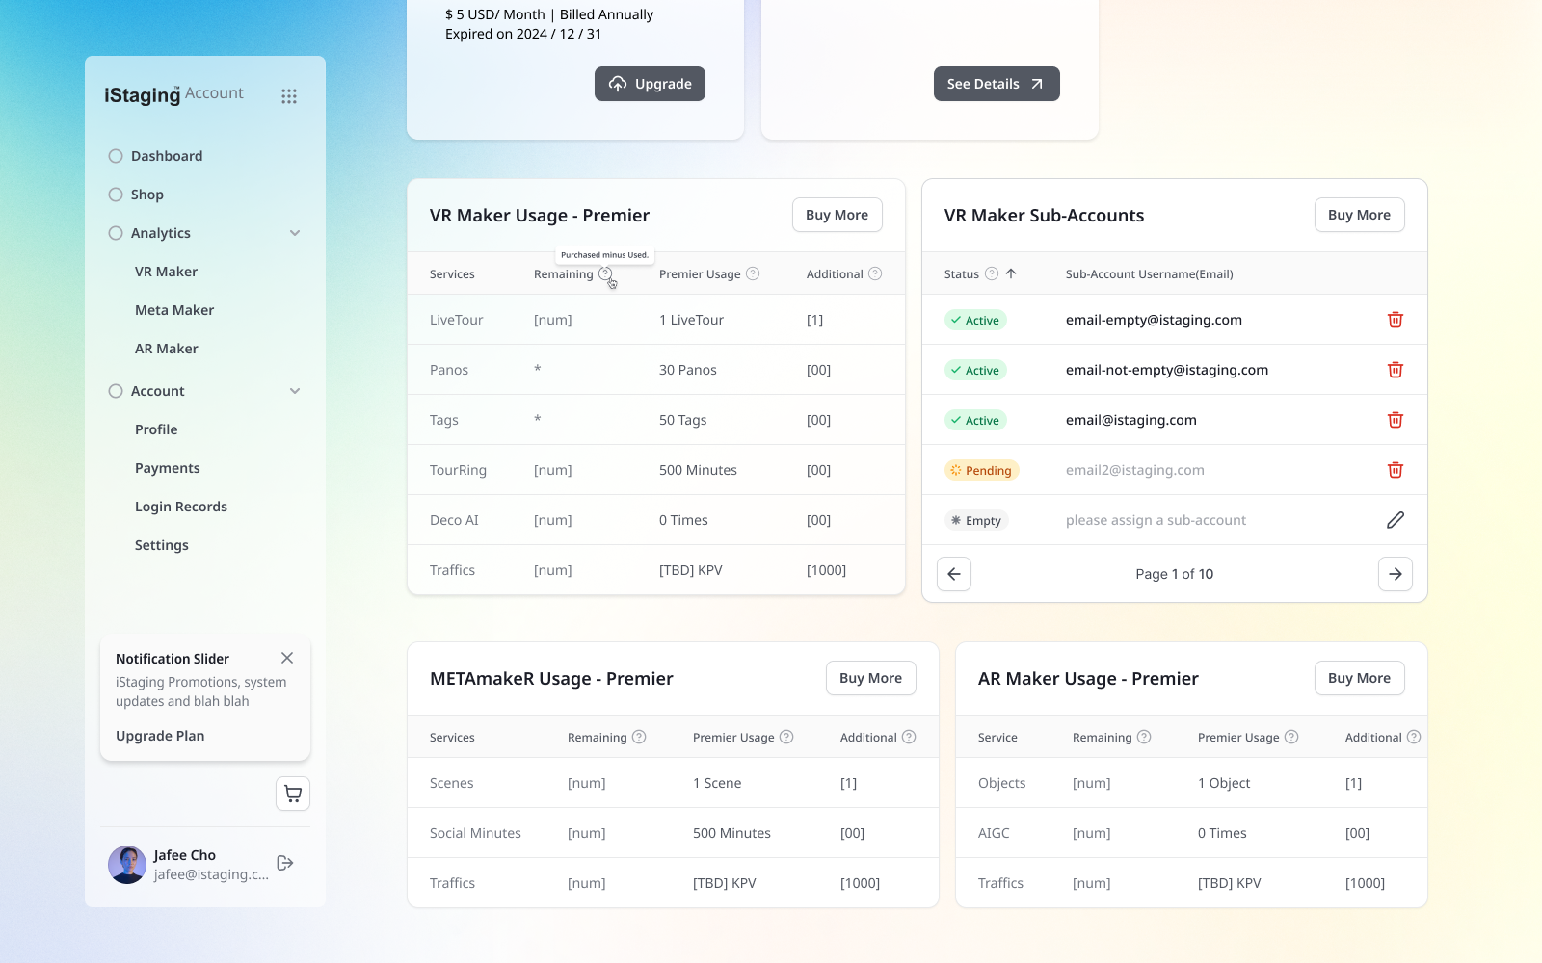Click the iStaging Account logo

pos(173,94)
